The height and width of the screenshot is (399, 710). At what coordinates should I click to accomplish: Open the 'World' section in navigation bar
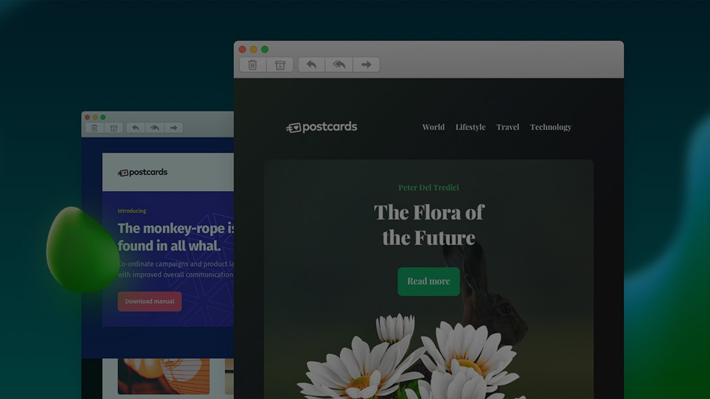click(x=433, y=127)
